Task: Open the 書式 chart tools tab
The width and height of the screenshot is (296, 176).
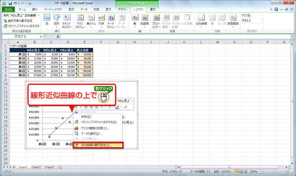Action: (153, 9)
